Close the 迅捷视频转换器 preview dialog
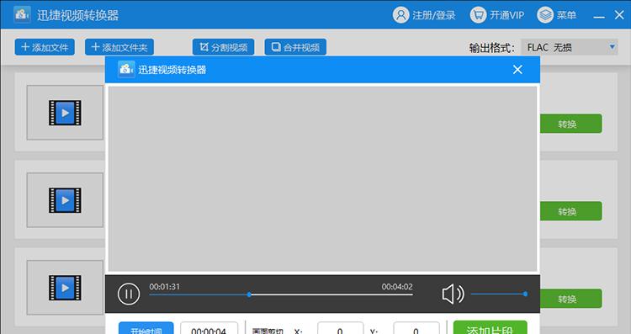This screenshot has height=334, width=631. [x=517, y=70]
